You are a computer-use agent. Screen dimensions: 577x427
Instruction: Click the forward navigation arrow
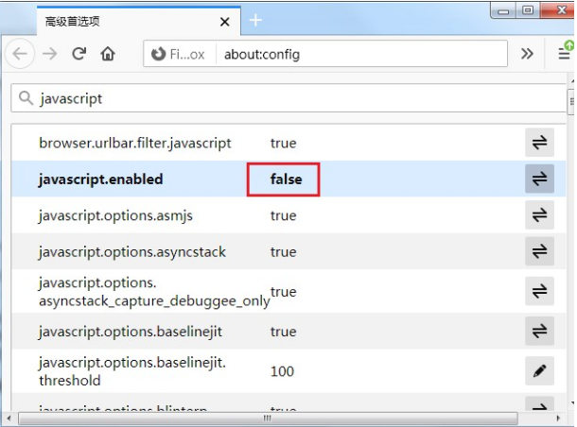50,54
